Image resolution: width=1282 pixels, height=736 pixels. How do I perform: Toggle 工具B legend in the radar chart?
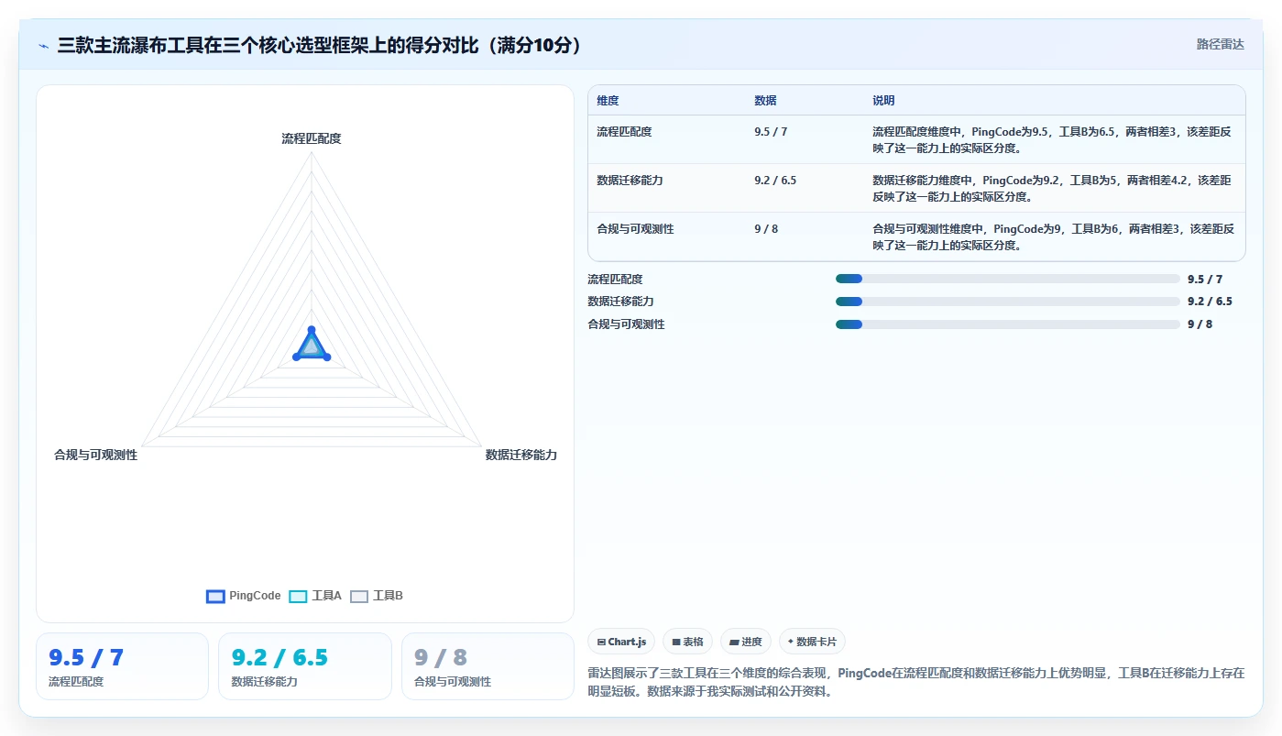pyautogui.click(x=377, y=596)
